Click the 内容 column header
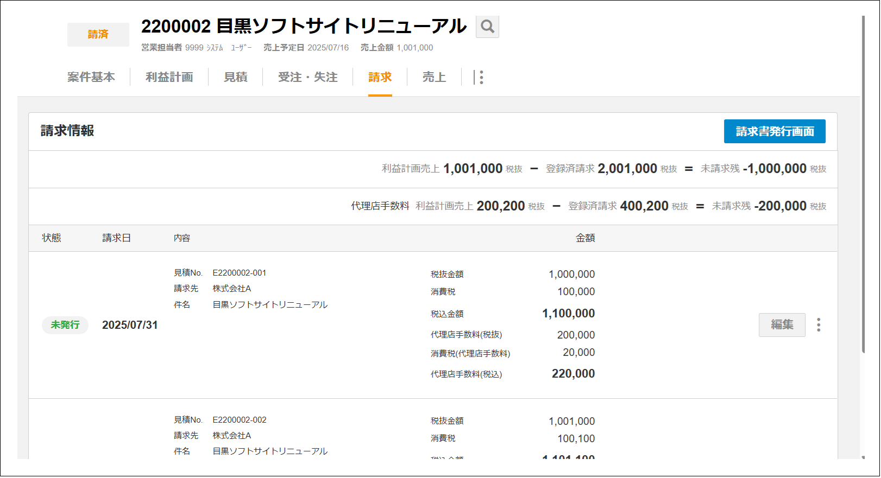Viewport: 881px width, 478px height. [x=182, y=238]
